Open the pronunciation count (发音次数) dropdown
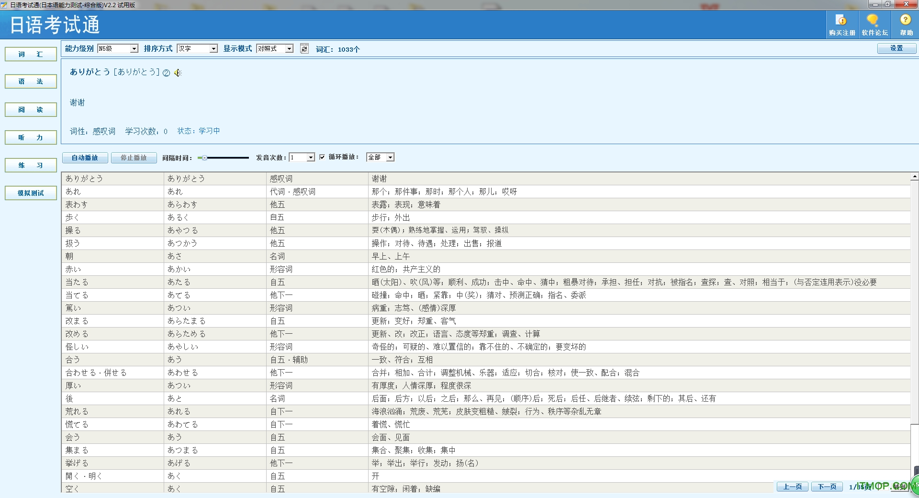Screen dimensions: 919x498 pos(302,157)
